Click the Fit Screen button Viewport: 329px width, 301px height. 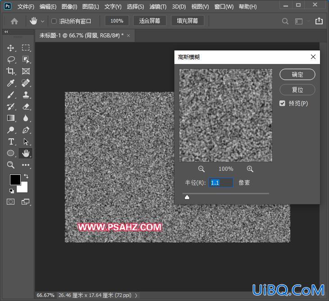coord(150,21)
